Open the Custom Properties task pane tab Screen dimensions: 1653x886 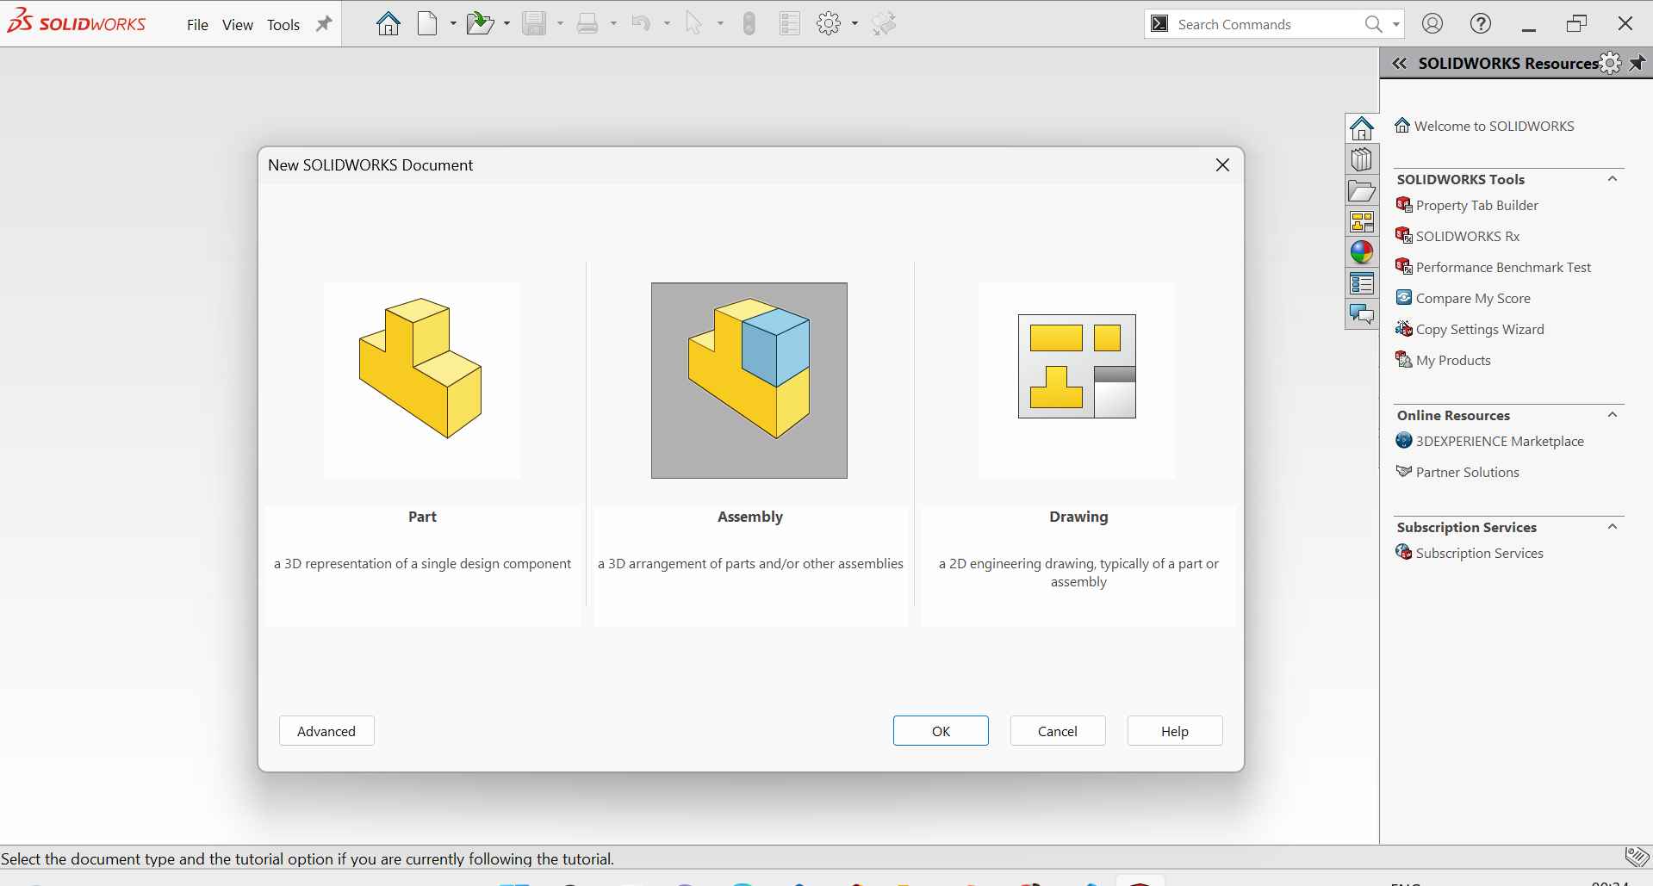point(1362,283)
